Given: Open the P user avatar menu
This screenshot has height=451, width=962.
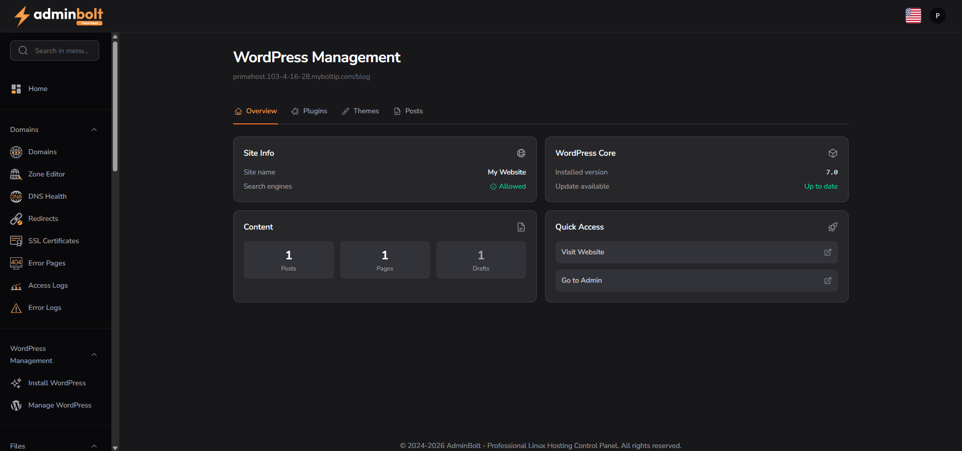Looking at the screenshot, I should 938,16.
